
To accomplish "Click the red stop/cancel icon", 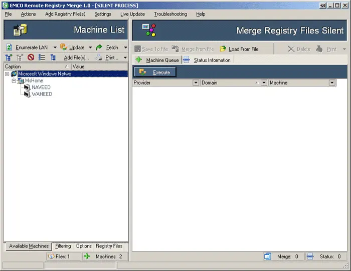I will [31, 58].
